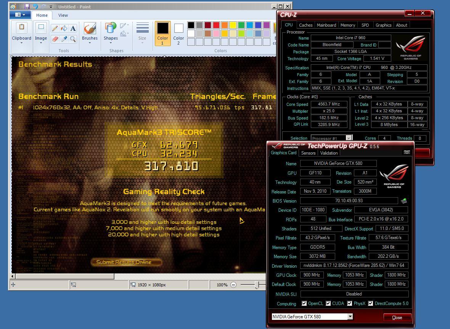Pick the red color swatch

(216, 25)
